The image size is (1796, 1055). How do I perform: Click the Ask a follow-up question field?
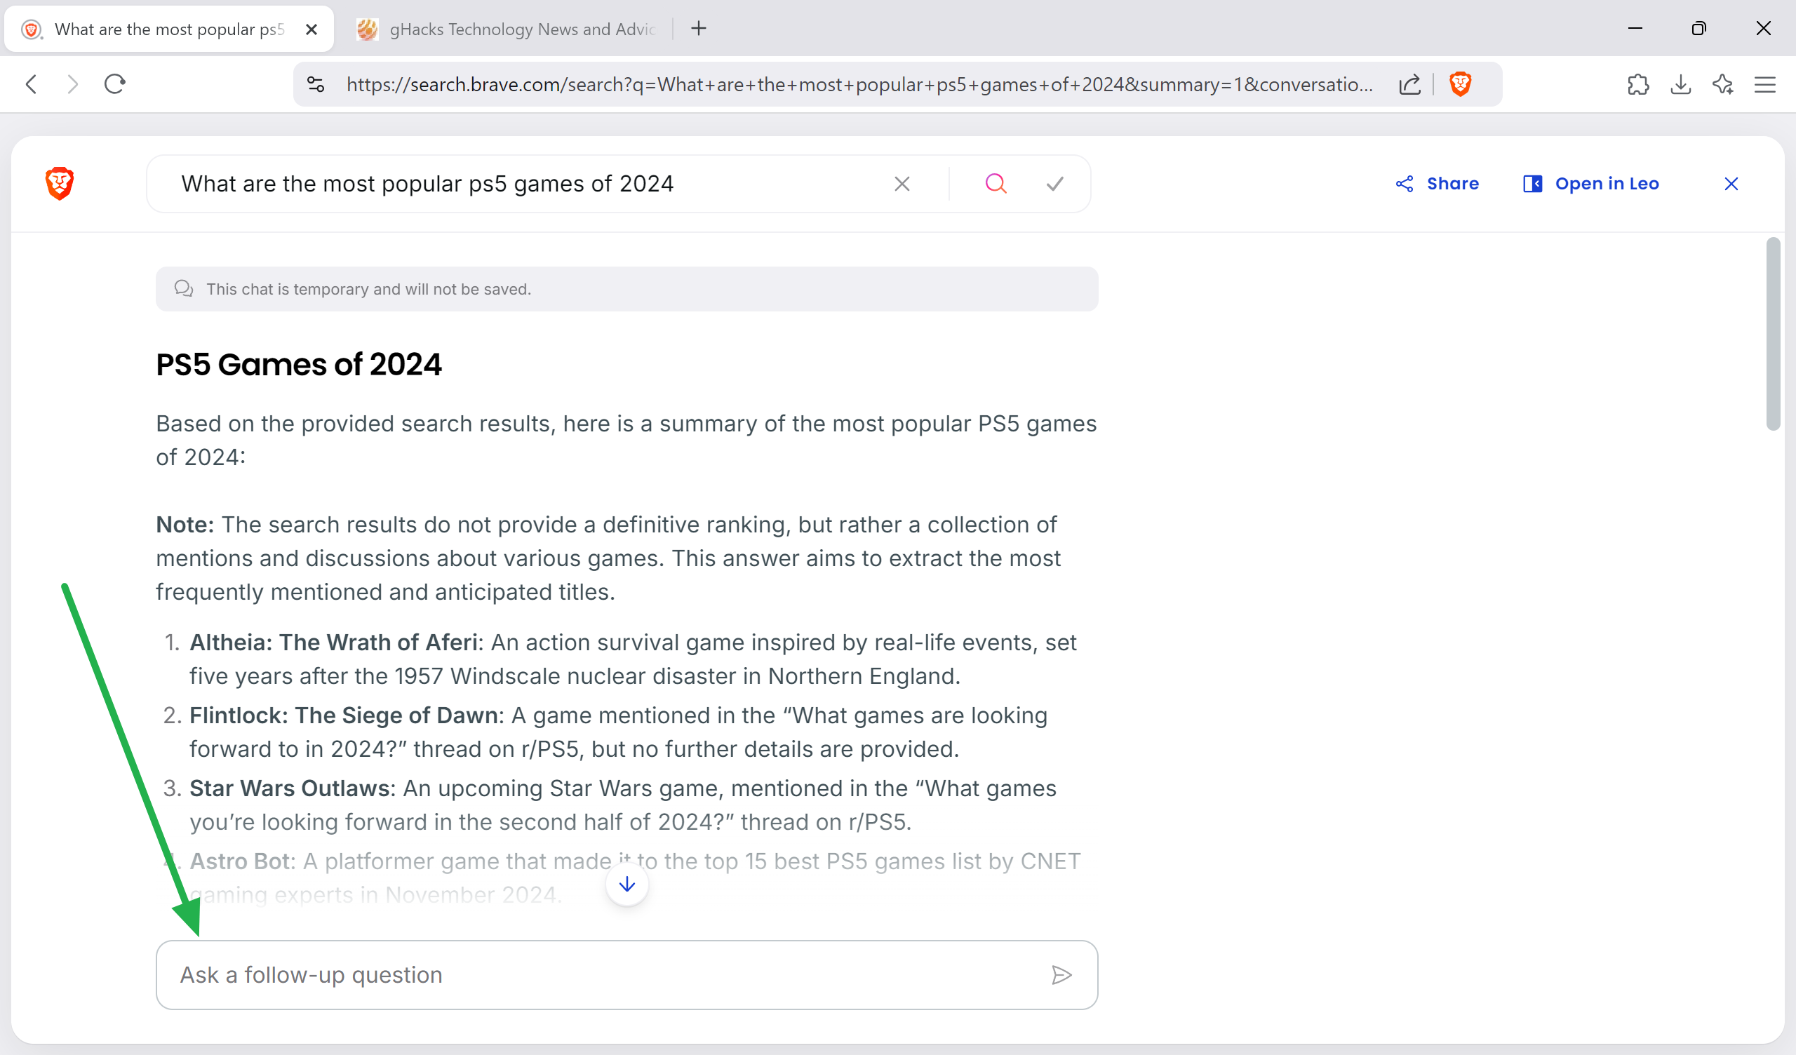point(626,974)
